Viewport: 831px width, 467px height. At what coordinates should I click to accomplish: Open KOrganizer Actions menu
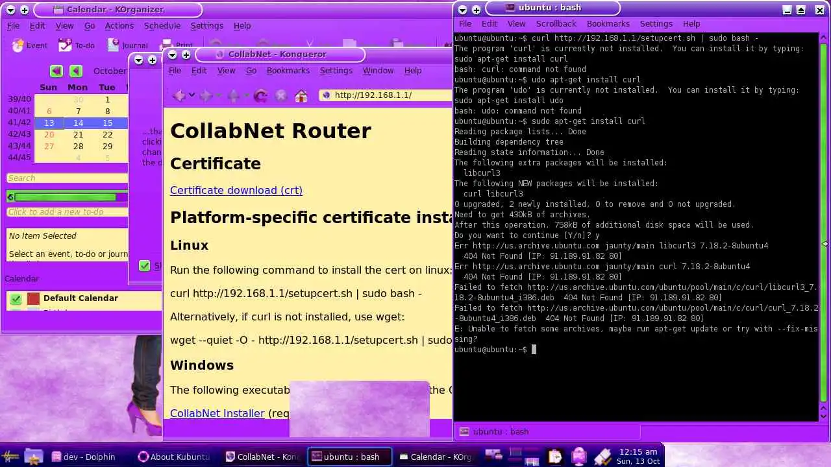tap(119, 26)
